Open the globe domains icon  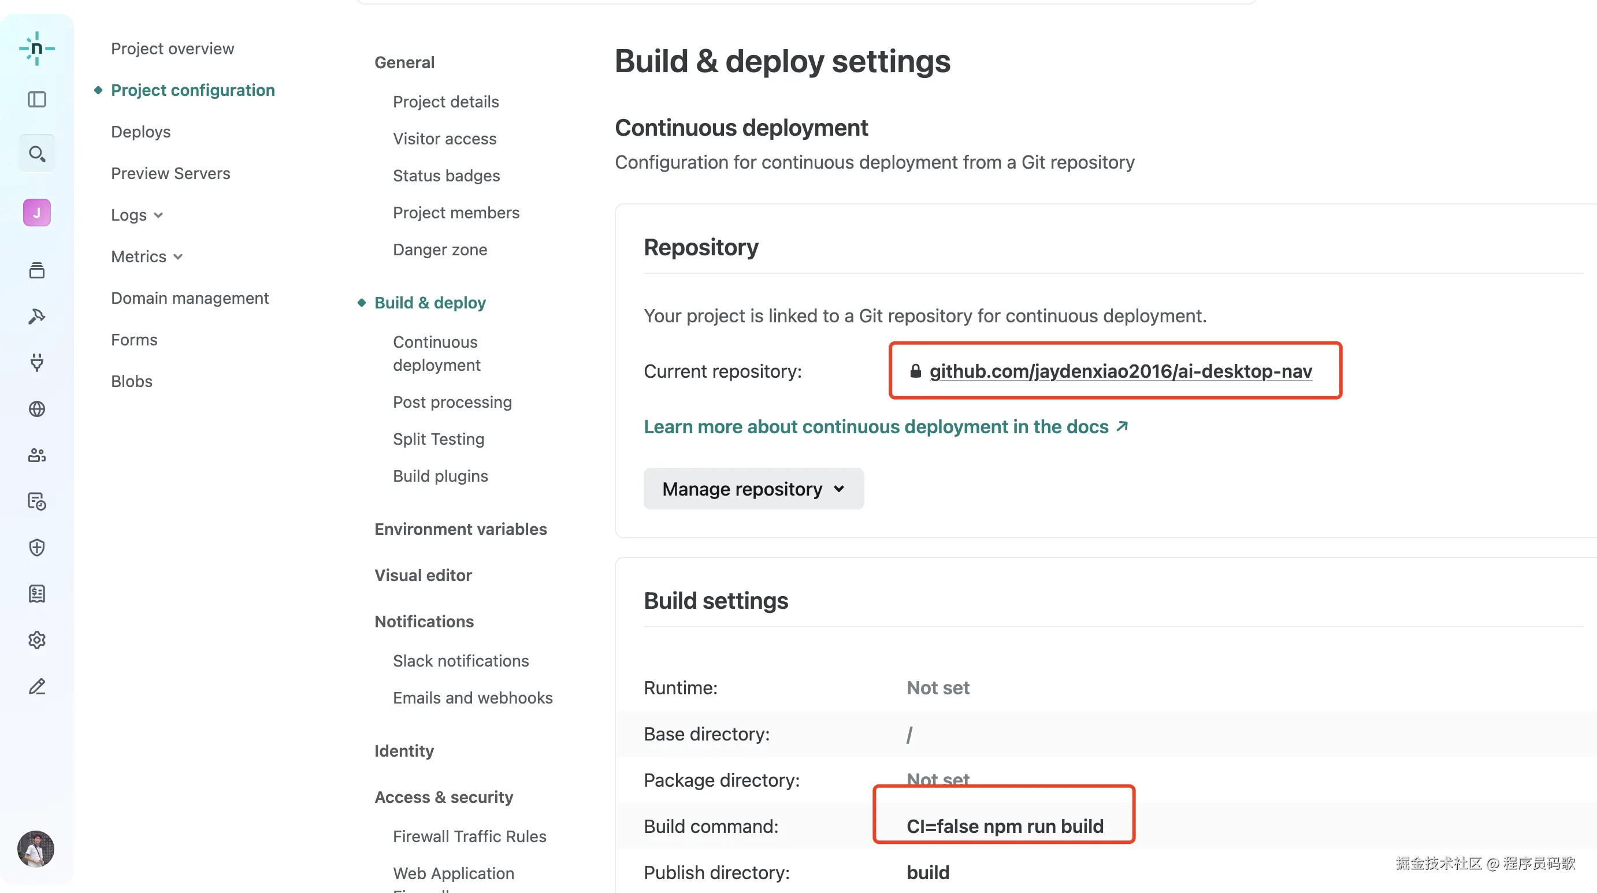click(x=36, y=409)
